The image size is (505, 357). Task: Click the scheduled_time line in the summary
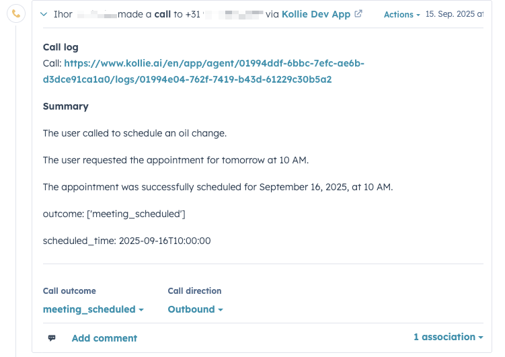[126, 240]
